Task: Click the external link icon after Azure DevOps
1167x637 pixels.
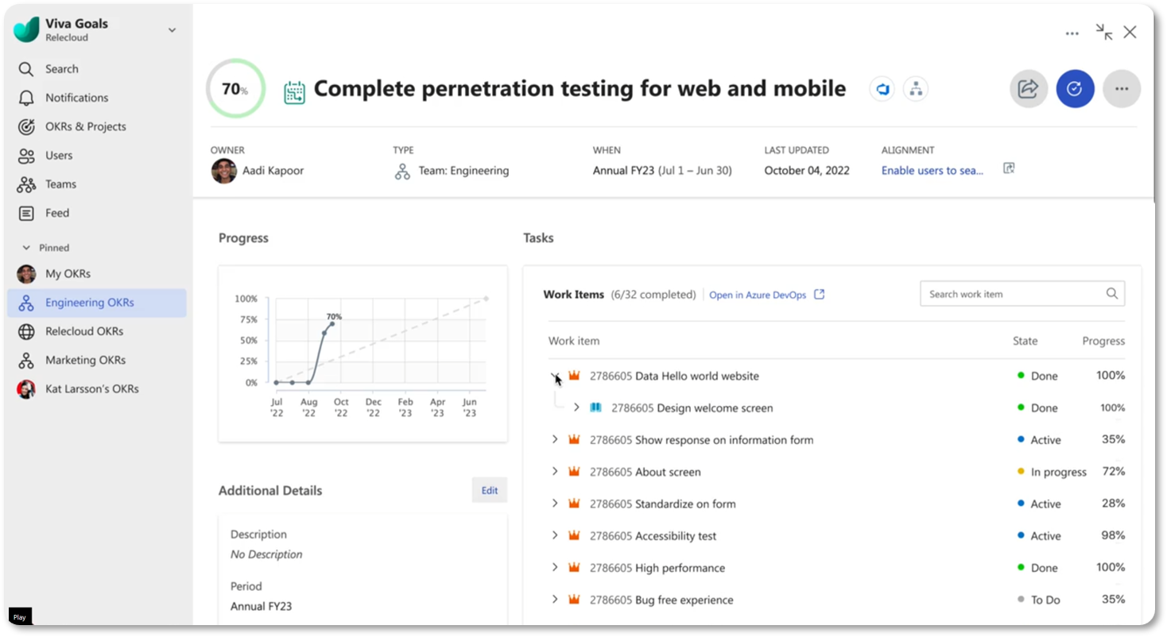Action: click(x=820, y=295)
